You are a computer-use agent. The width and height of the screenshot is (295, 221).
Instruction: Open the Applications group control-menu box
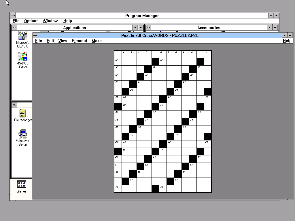click(14, 28)
